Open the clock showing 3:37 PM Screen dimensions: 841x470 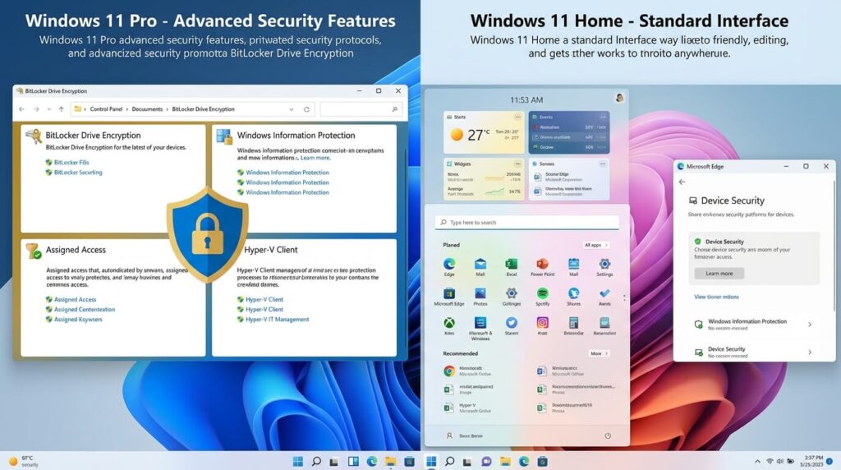coord(813,461)
